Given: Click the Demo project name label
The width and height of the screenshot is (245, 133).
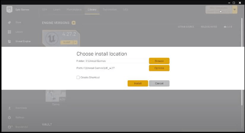Looking at the screenshot, I should coord(56,104).
